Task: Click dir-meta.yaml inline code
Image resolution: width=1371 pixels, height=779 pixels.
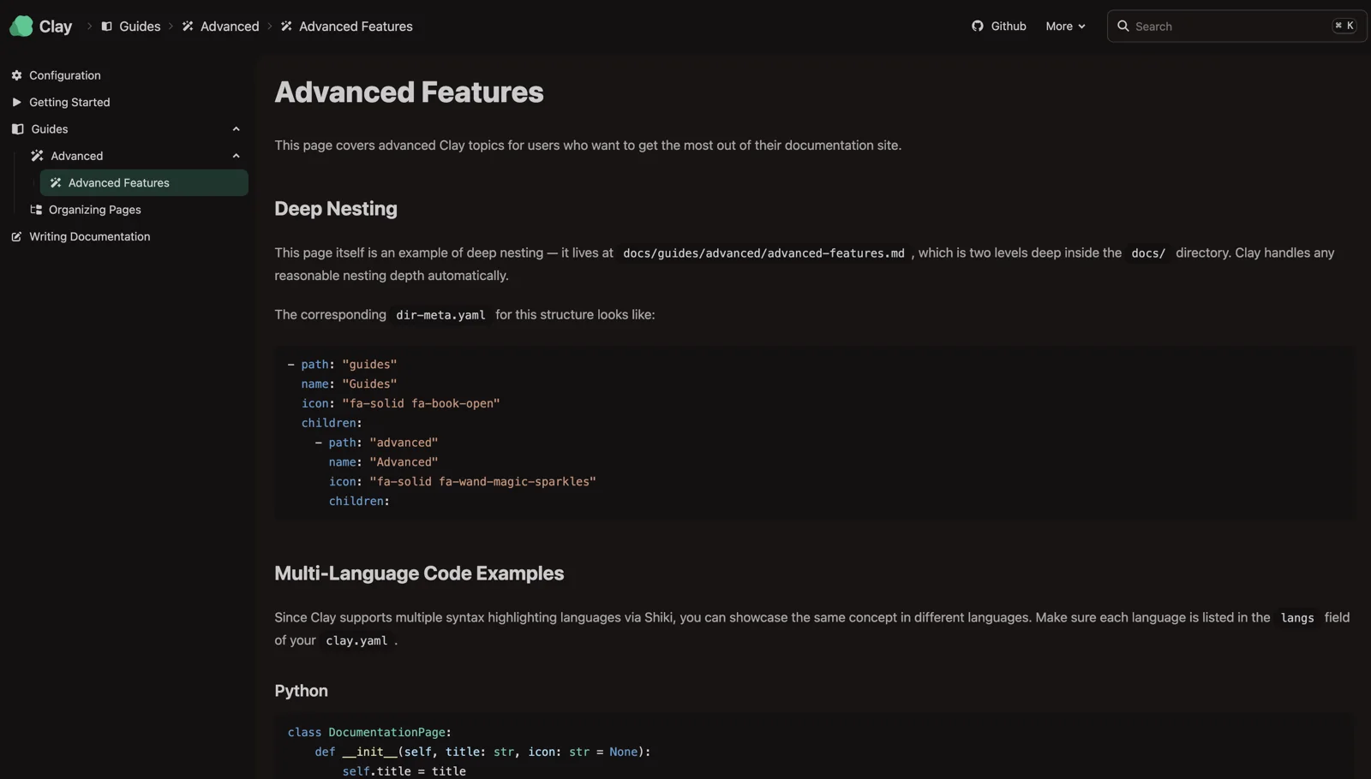Action: coord(440,315)
